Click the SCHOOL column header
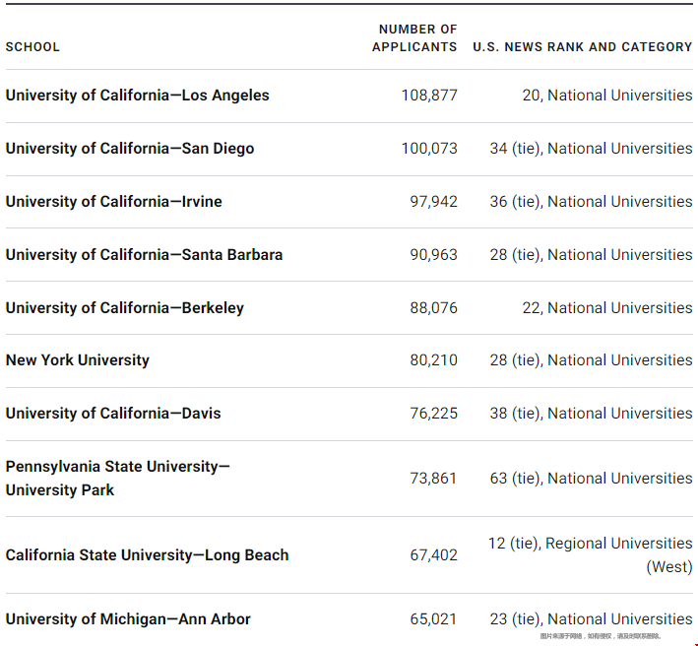698x646 pixels. [x=32, y=46]
